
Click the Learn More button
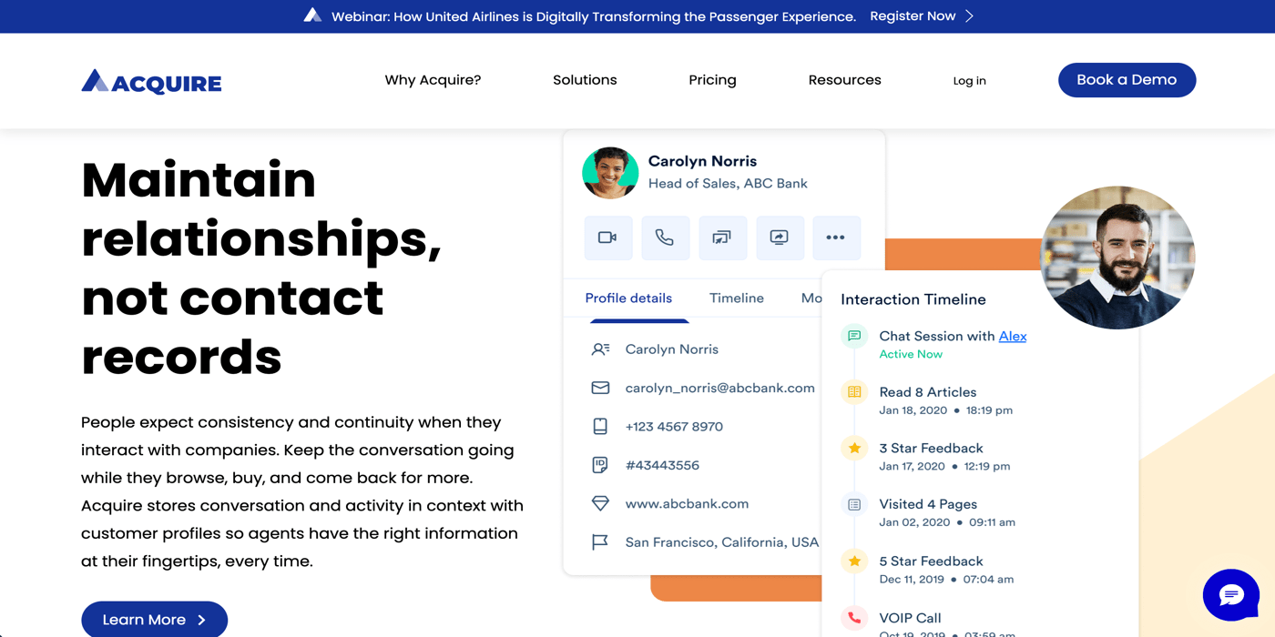coord(154,620)
